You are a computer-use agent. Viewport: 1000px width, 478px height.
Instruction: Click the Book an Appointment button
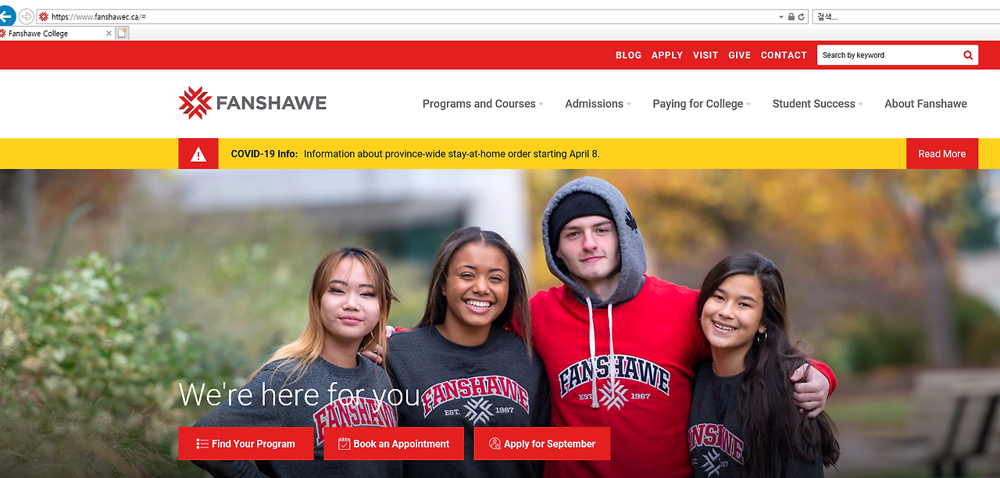coord(394,444)
